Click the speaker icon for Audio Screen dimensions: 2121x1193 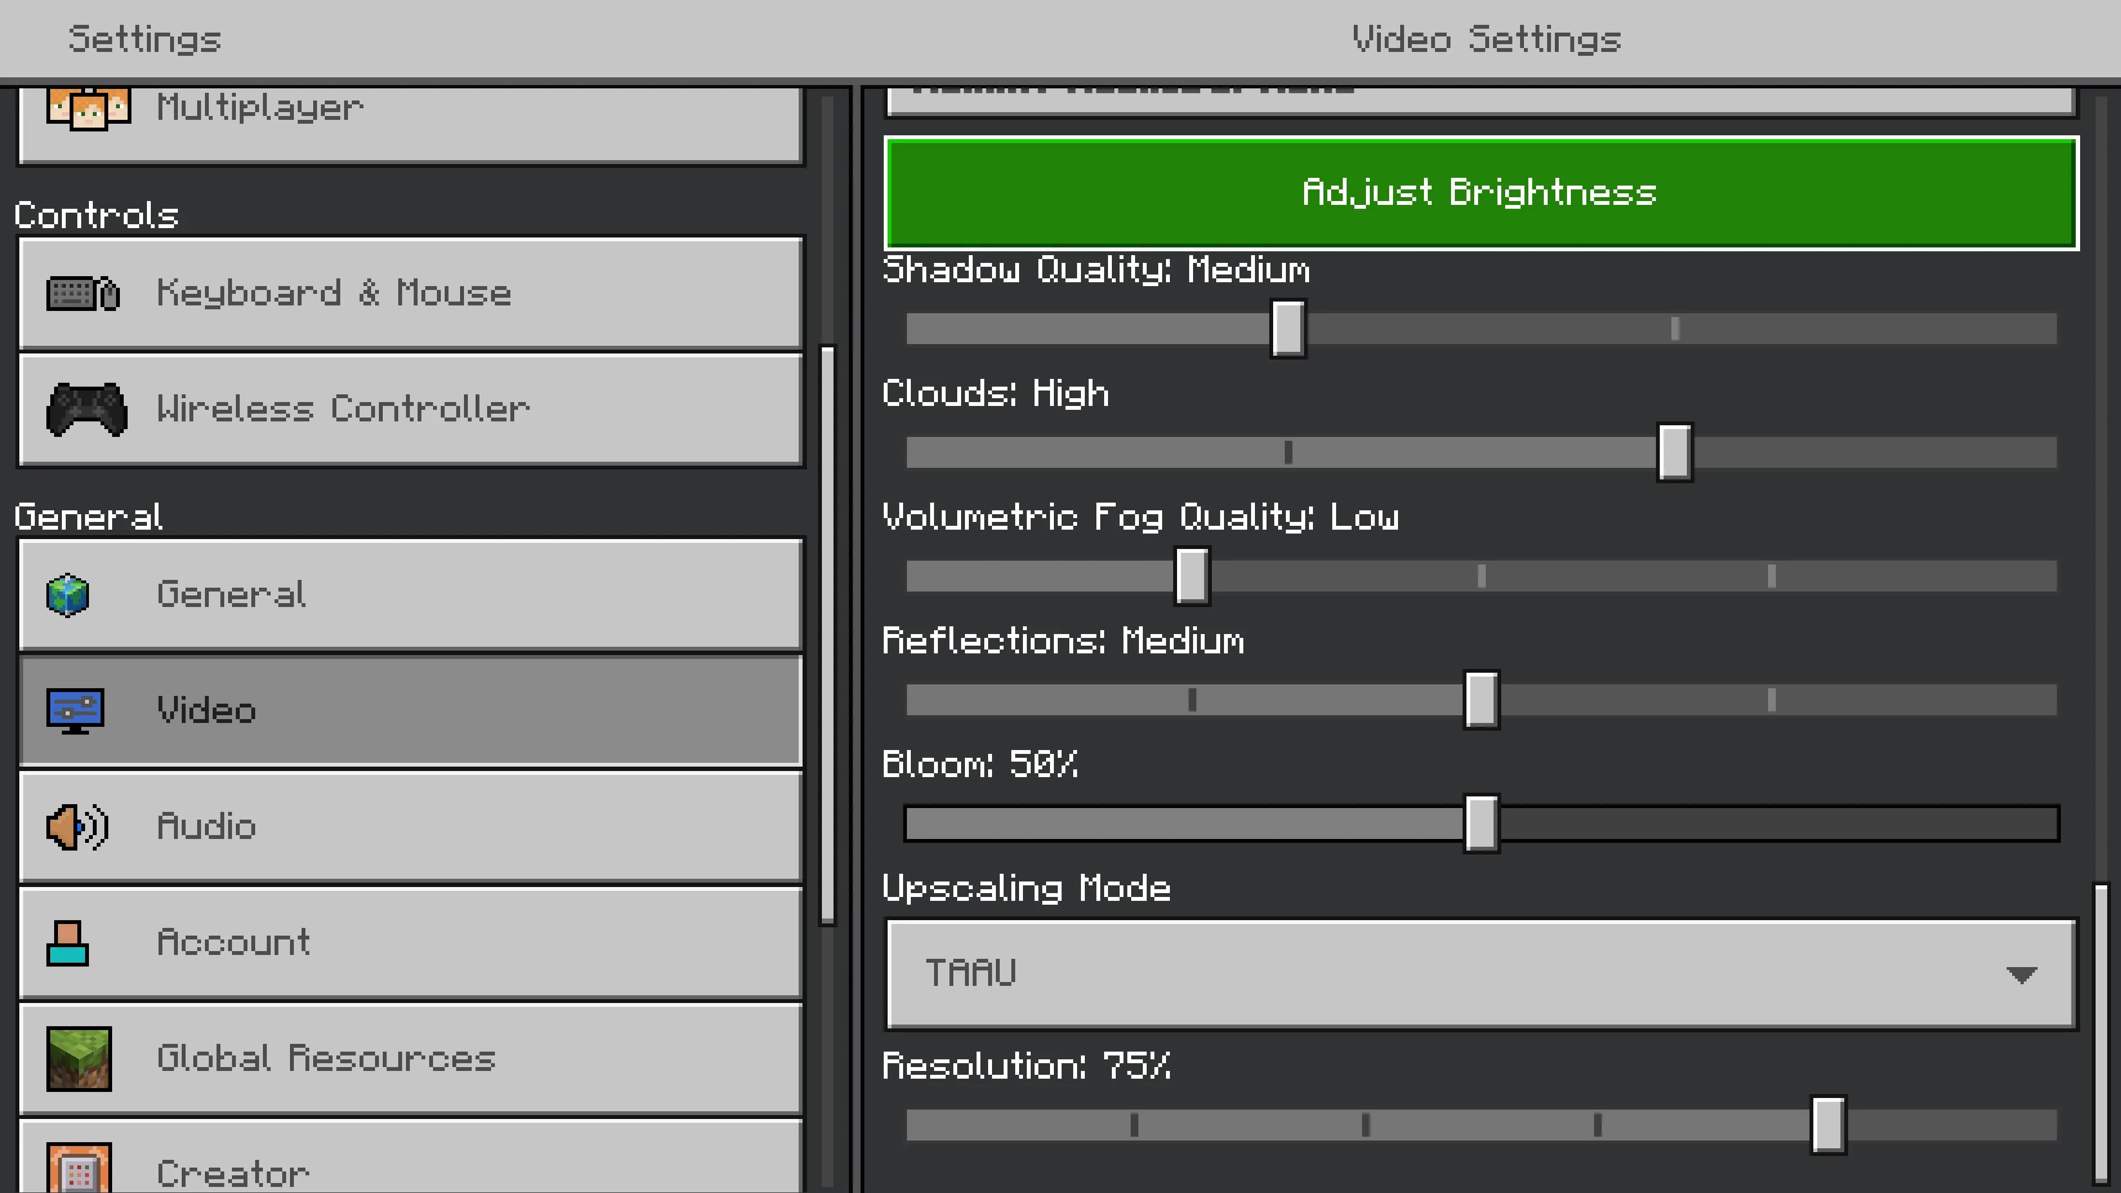tap(77, 827)
